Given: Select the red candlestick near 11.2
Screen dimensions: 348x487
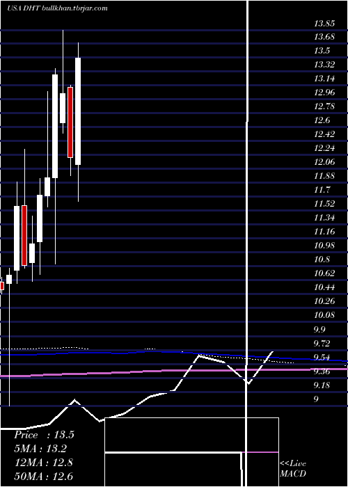Looking at the screenshot, I should (24, 235).
